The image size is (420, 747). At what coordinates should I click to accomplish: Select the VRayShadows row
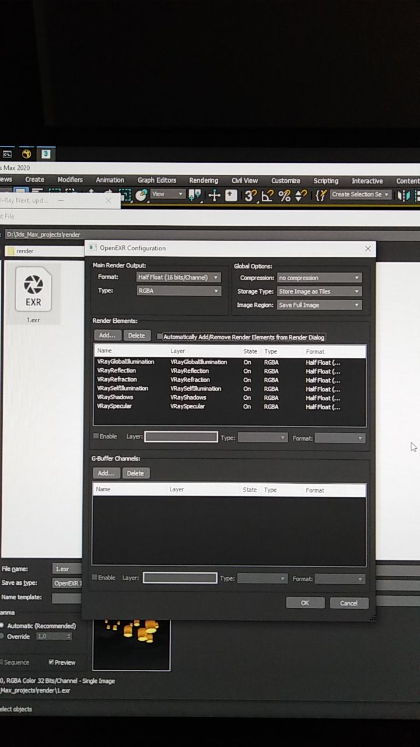[x=230, y=397]
